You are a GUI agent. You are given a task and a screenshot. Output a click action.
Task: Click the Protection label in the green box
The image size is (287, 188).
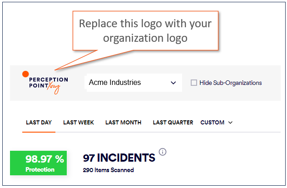coord(40,169)
